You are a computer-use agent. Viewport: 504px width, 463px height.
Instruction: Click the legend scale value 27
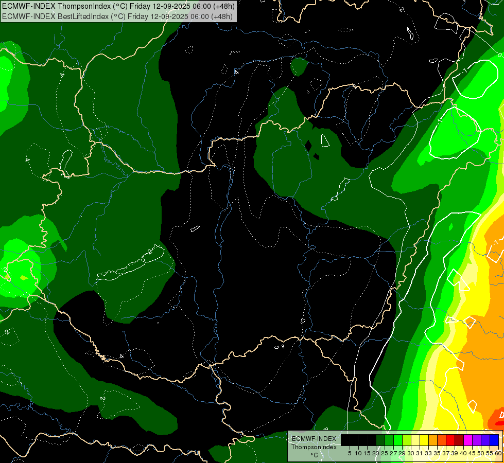coord(393,453)
